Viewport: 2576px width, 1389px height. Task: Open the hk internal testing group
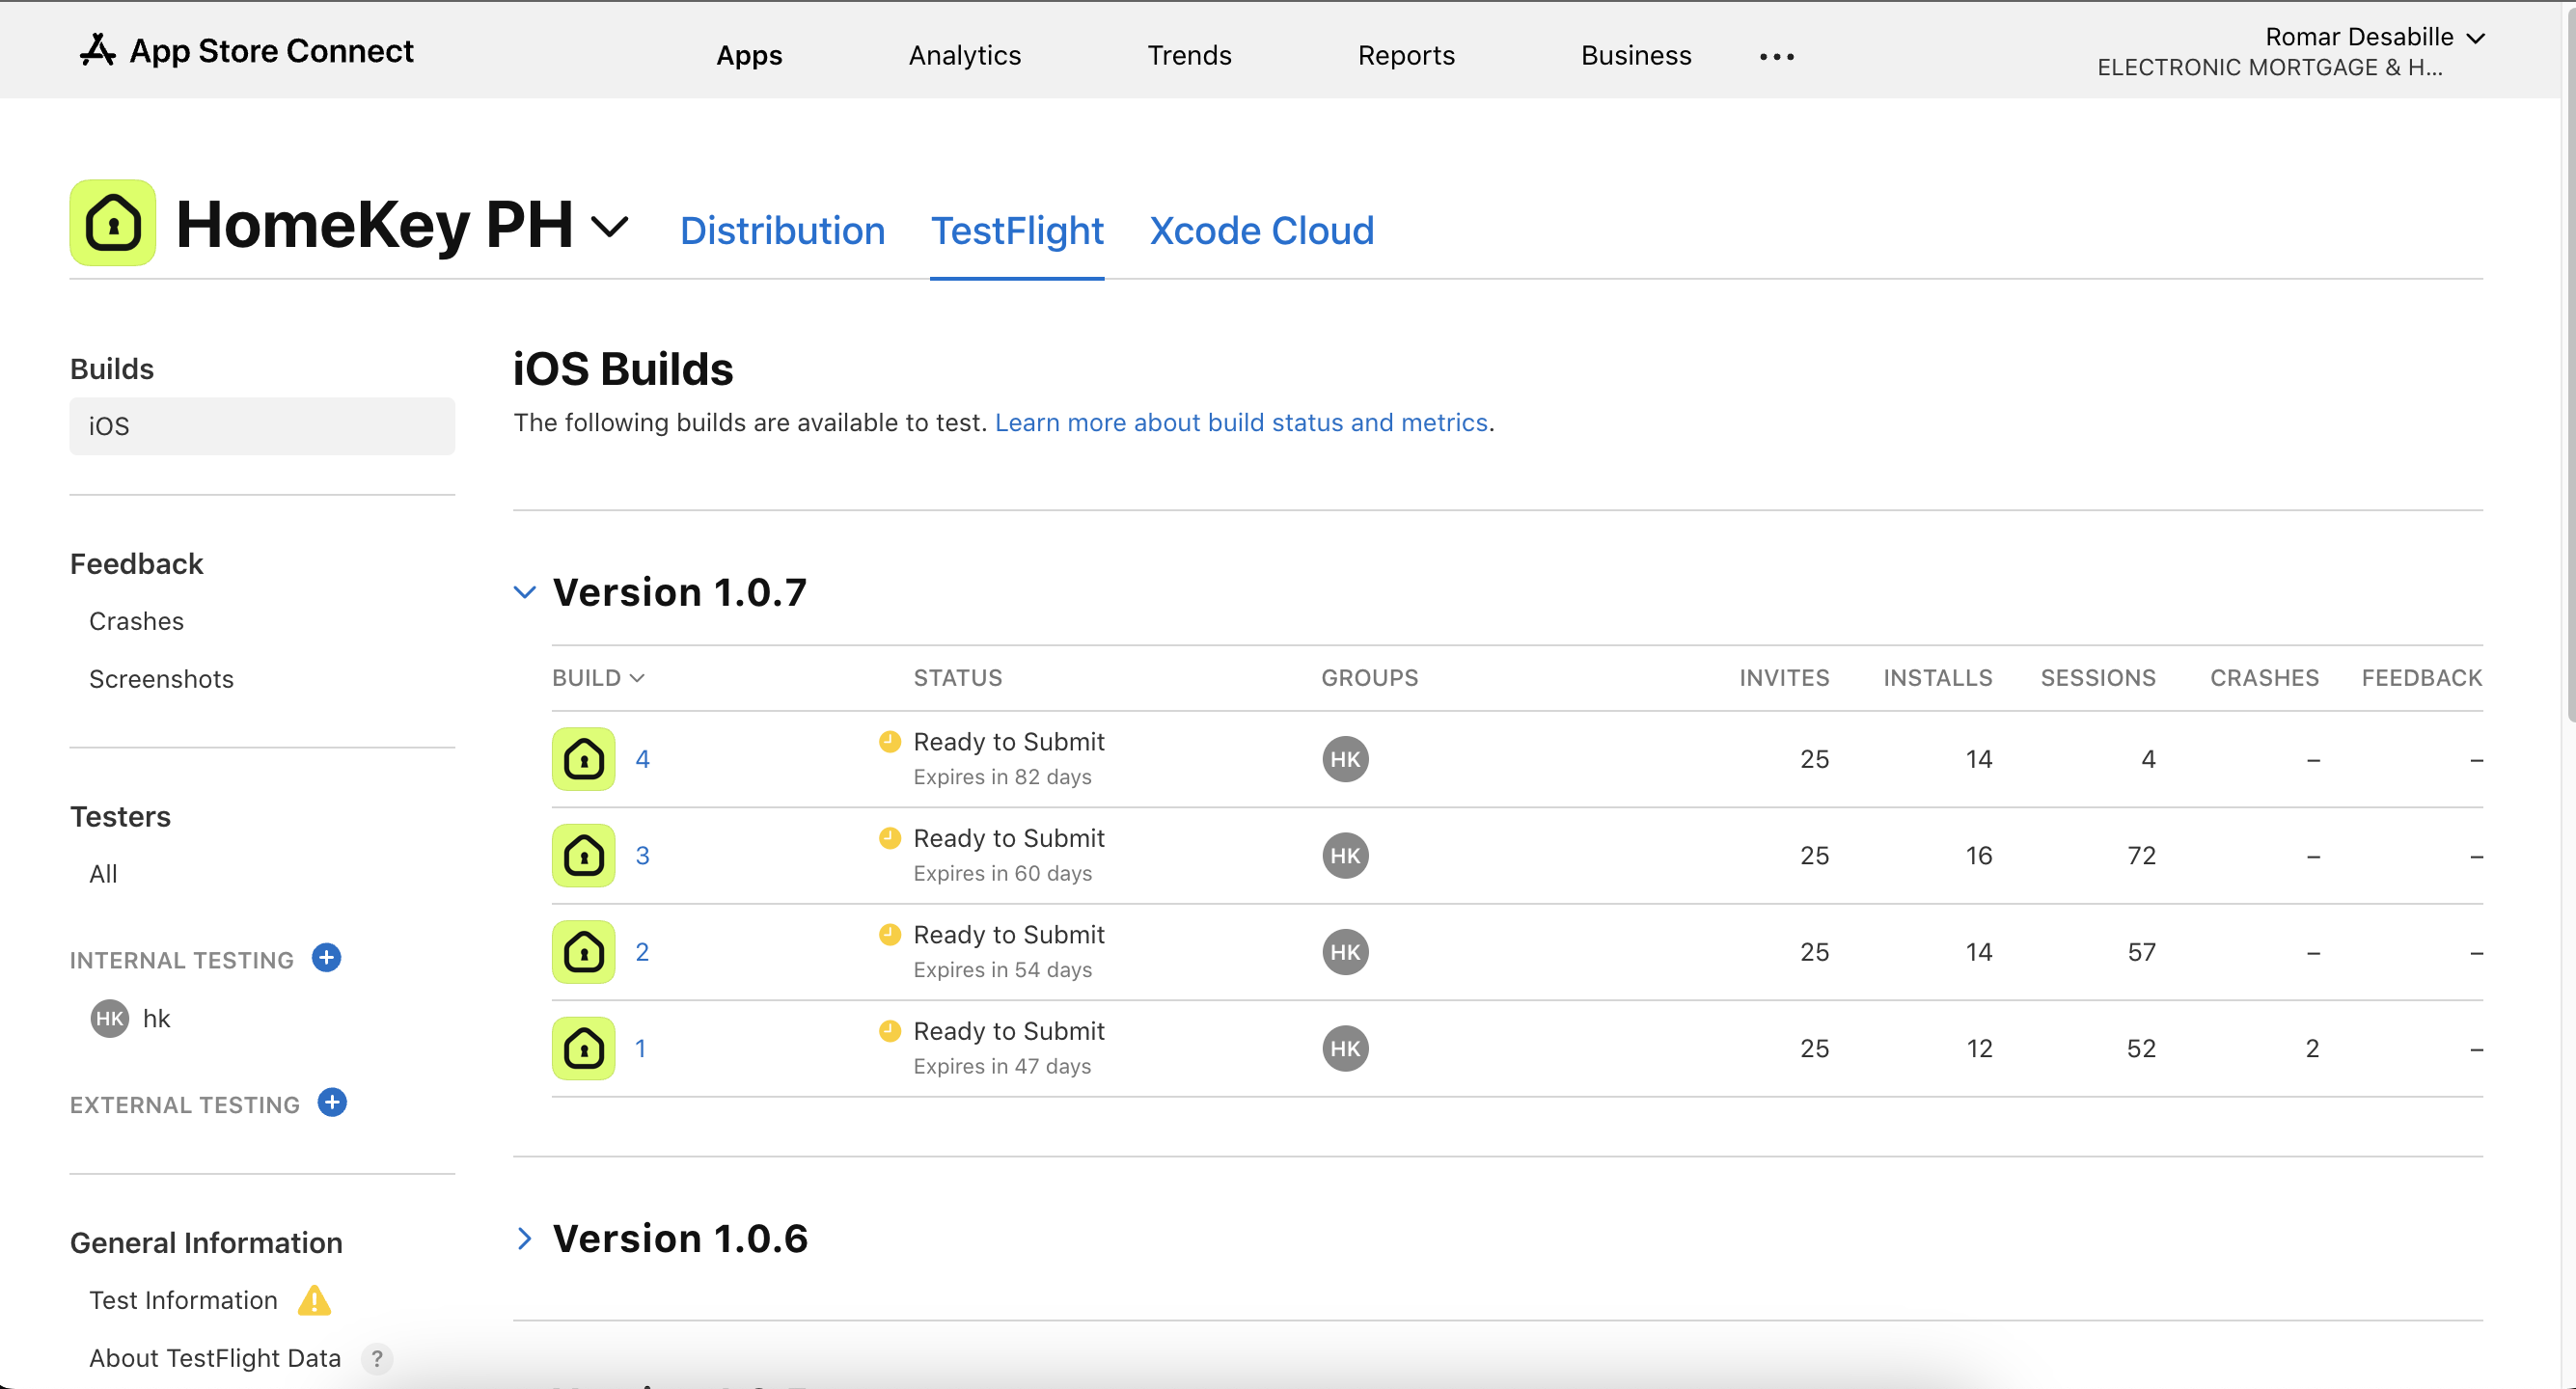click(156, 1019)
